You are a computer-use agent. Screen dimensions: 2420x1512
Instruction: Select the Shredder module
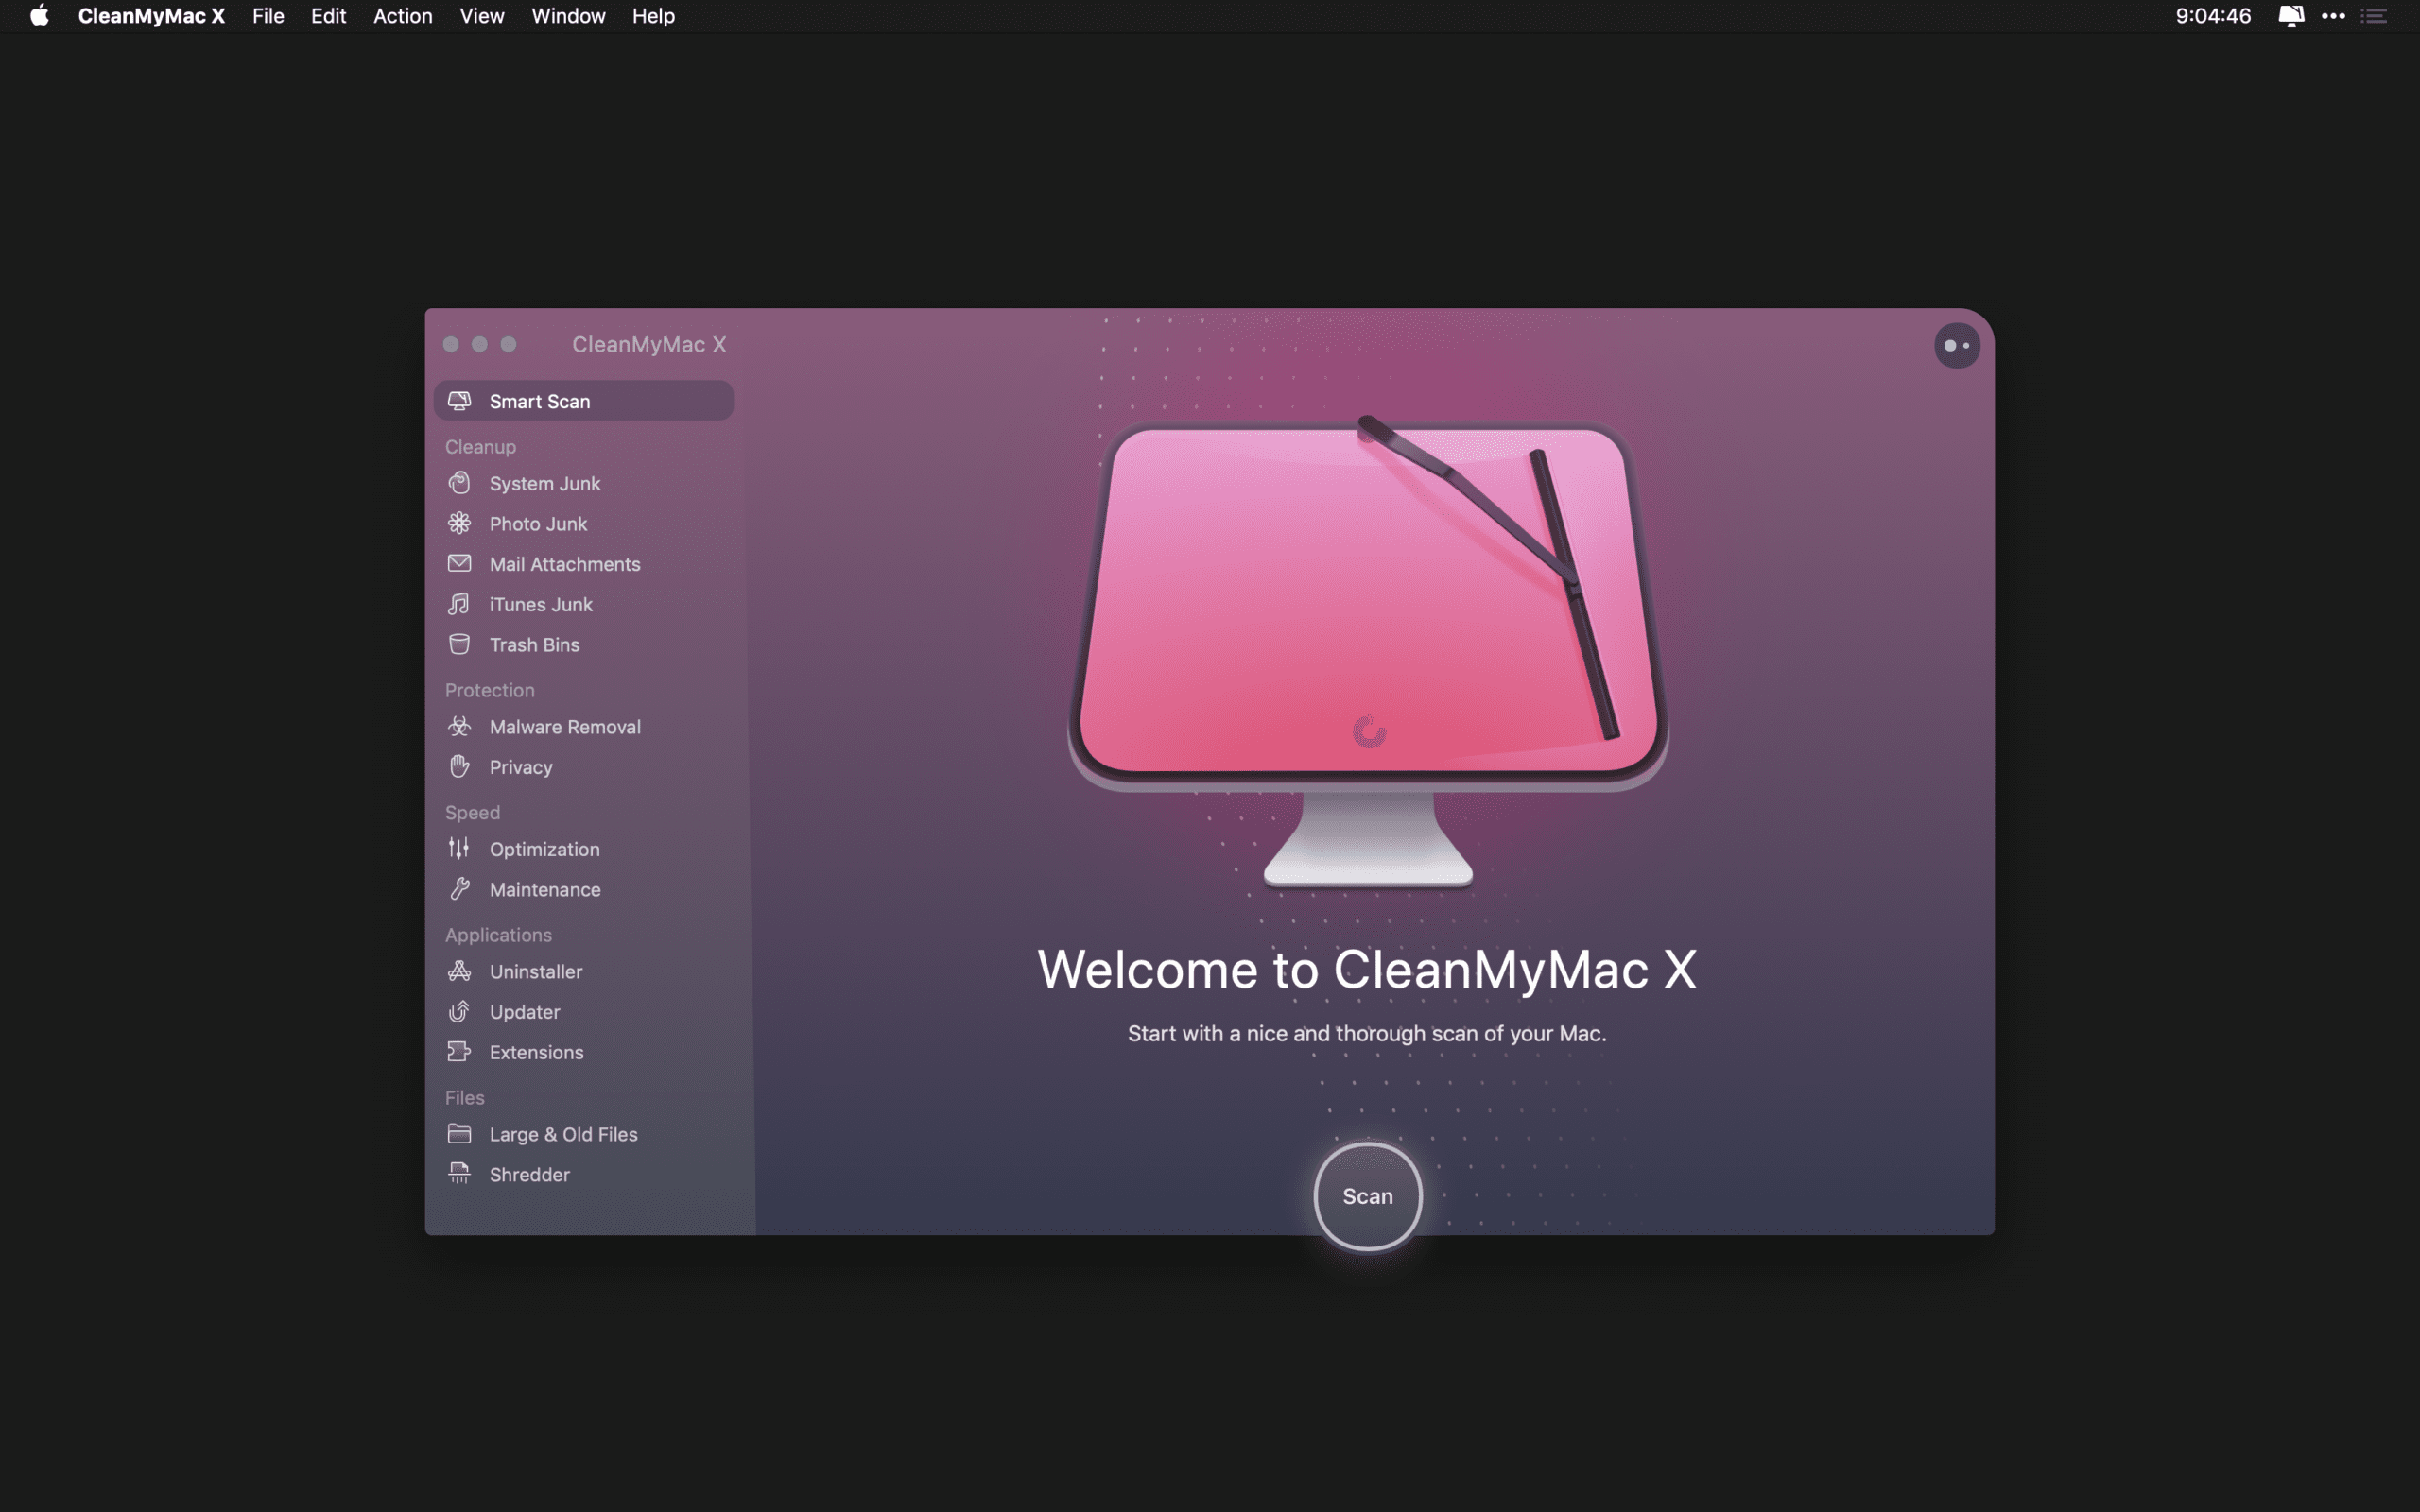(x=584, y=1175)
